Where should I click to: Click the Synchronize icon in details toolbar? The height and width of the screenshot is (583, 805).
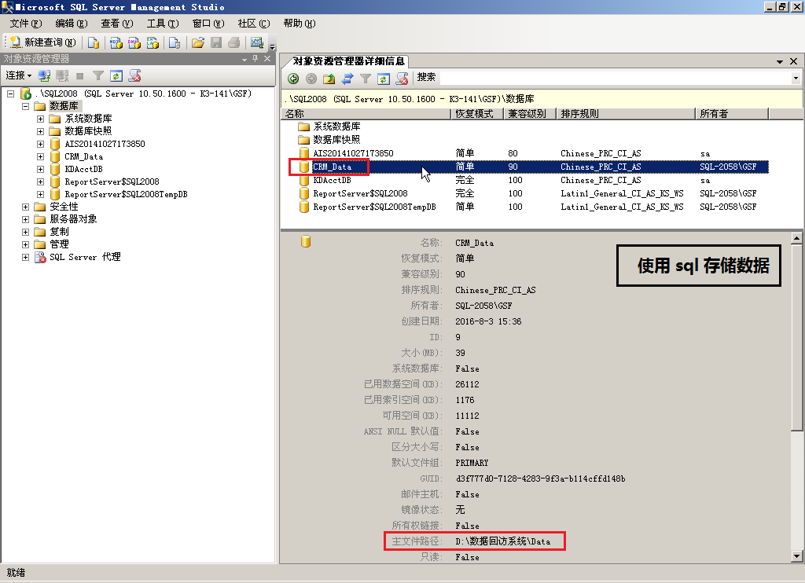(347, 78)
